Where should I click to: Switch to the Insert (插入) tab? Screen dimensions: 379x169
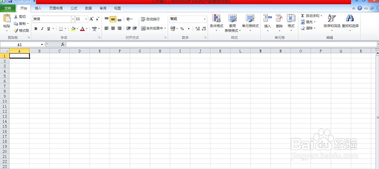(38, 8)
